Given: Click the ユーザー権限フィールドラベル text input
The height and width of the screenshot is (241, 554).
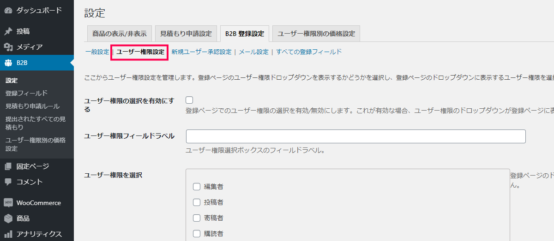Looking at the screenshot, I should 356,136.
